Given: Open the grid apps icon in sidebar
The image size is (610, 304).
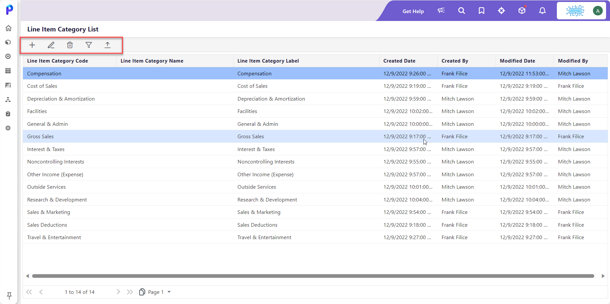Looking at the screenshot, I should (x=8, y=71).
